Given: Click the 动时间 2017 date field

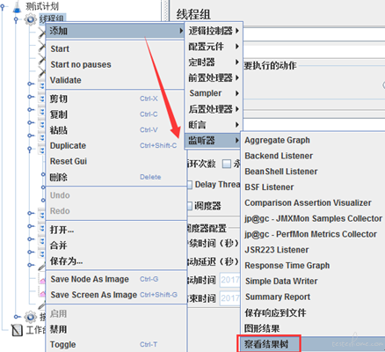Looking at the screenshot, I should (230, 280).
